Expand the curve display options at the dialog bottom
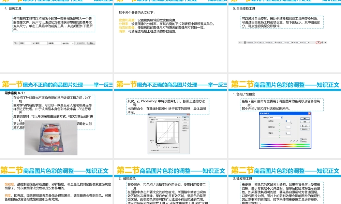The width and height of the screenshot is (341, 204). tap(152, 150)
